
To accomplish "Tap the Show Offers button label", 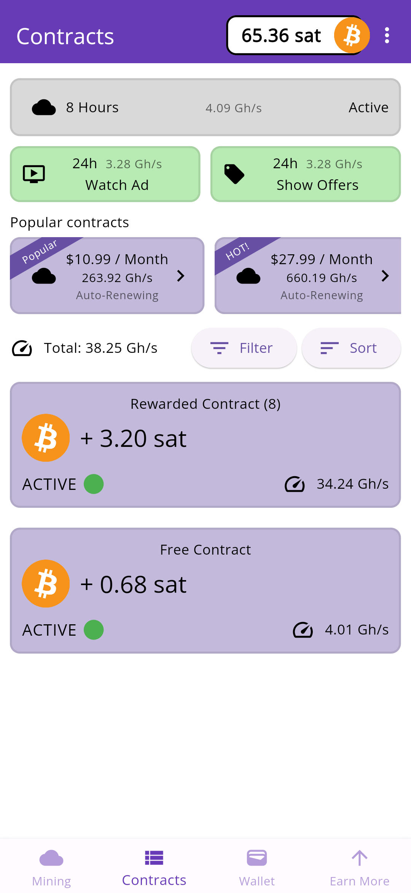I will point(317,185).
